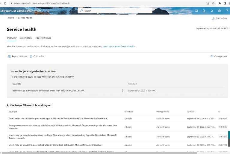The width and height of the screenshot is (230, 154).
Task: Click Service health in the breadcrumb
Action: coord(25,18)
